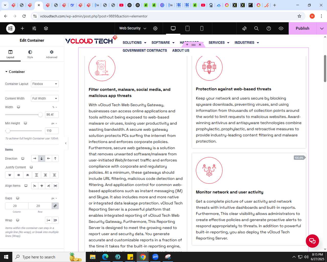327x262 pixels.
Task: Open responsive device icon beside Justify Content
Action: (x=31, y=167)
